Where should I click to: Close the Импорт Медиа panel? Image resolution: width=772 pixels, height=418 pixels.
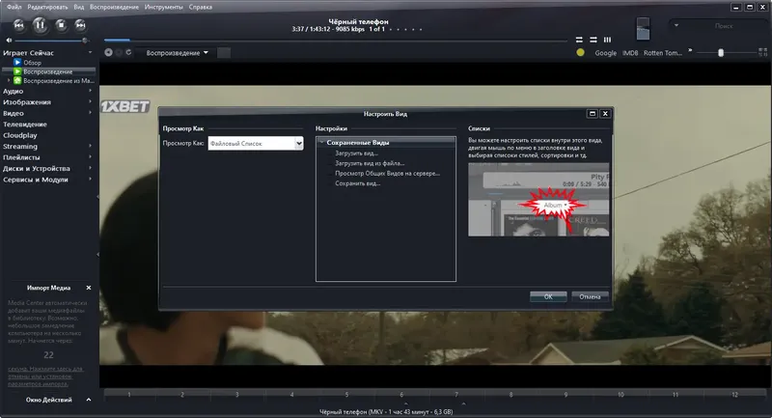click(89, 288)
